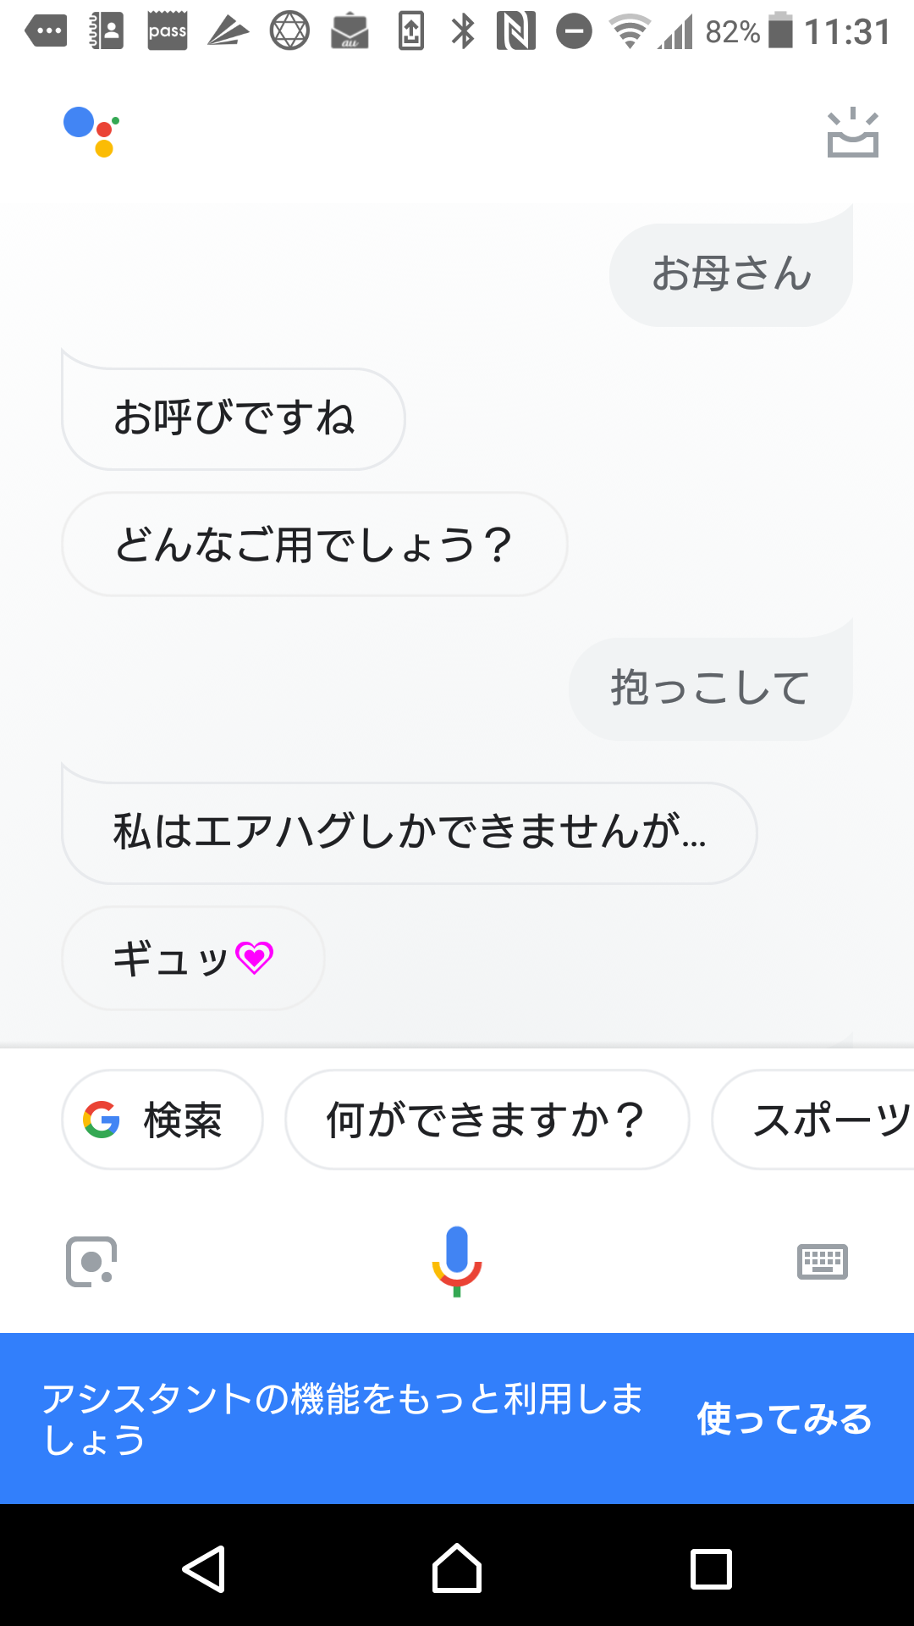Go to the Android home screen
This screenshot has width=914, height=1626.
click(x=457, y=1568)
